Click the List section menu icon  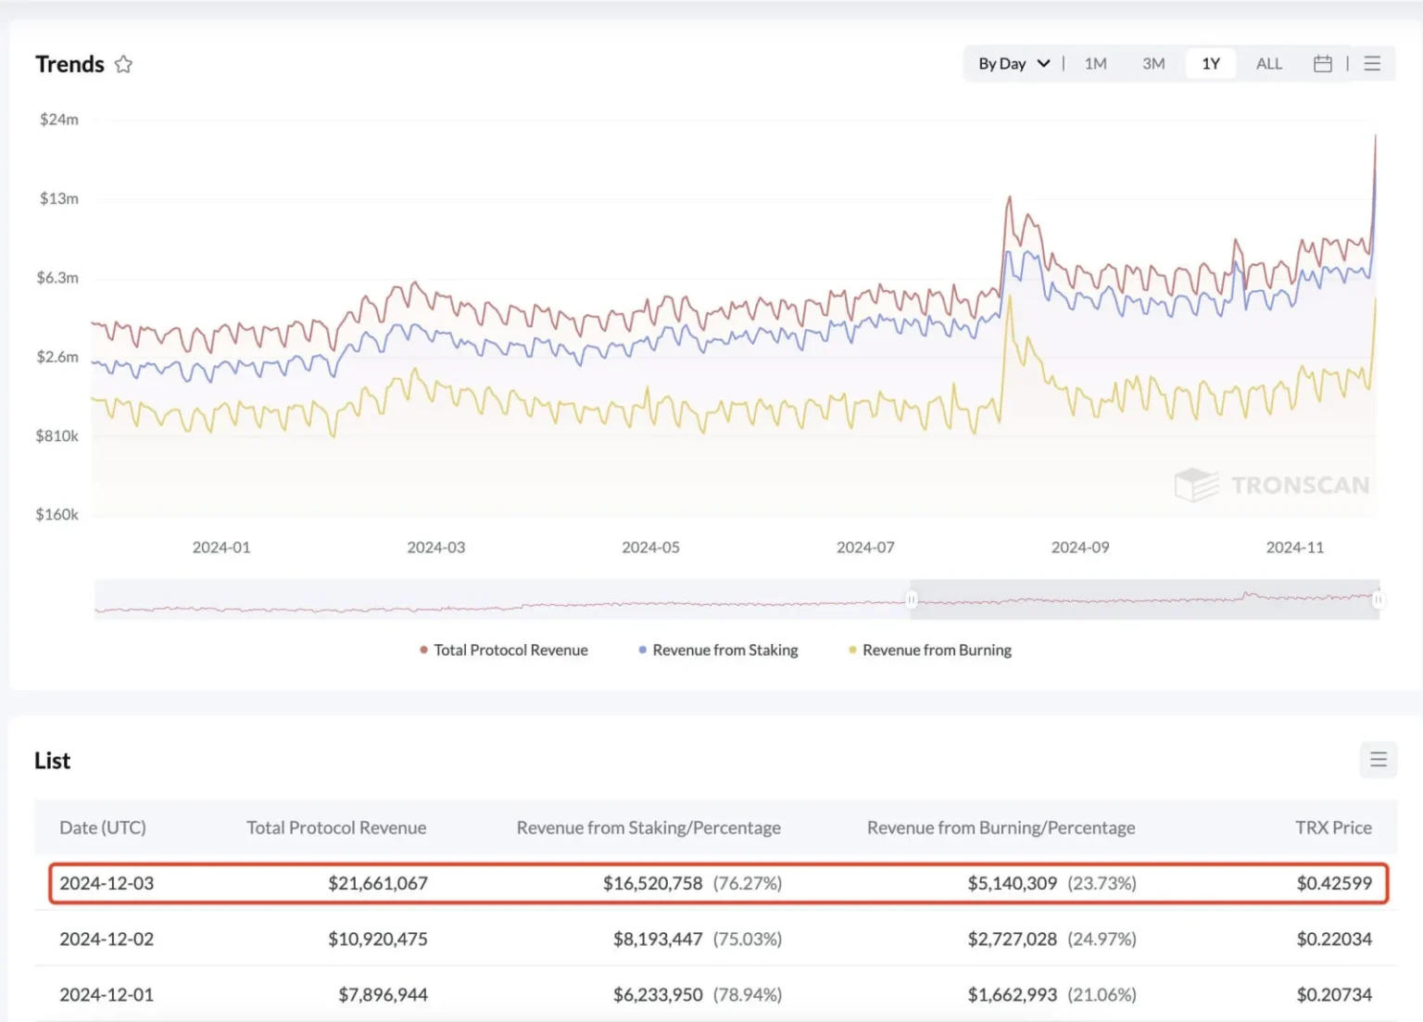1379,759
